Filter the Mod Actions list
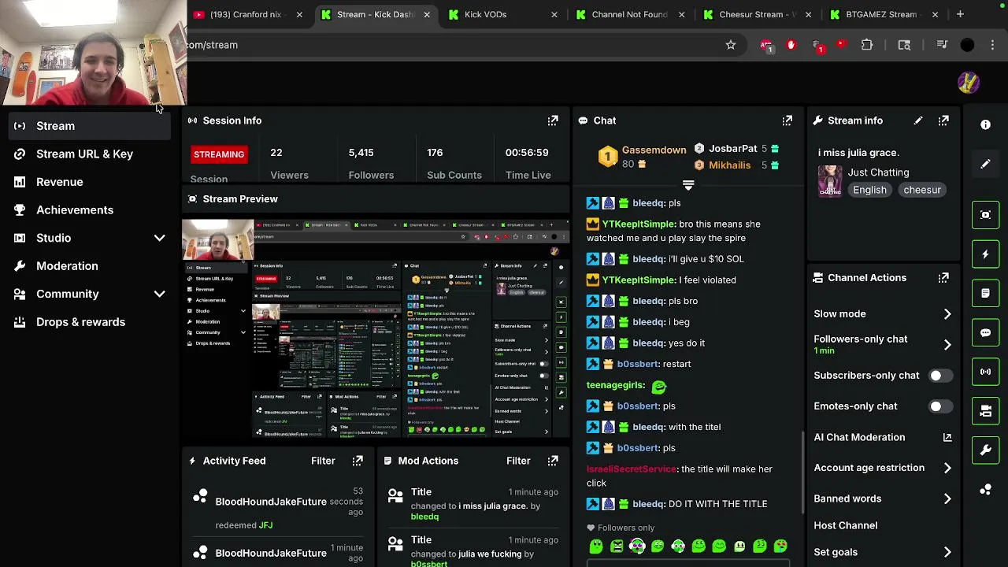Screen dimensions: 1008x567 (x=518, y=461)
